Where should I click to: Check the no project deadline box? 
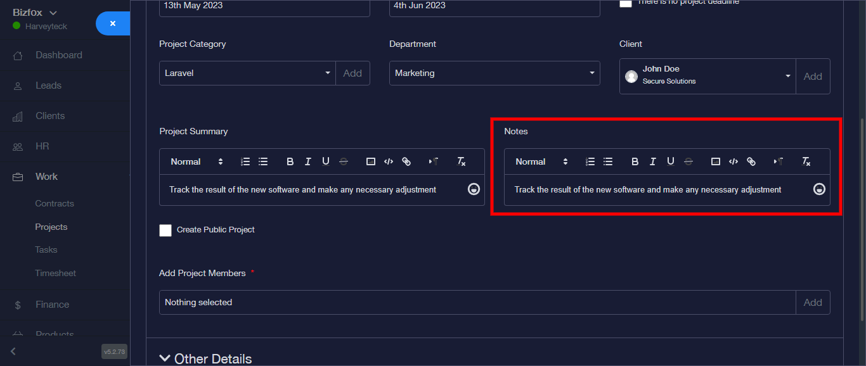pyautogui.click(x=626, y=3)
